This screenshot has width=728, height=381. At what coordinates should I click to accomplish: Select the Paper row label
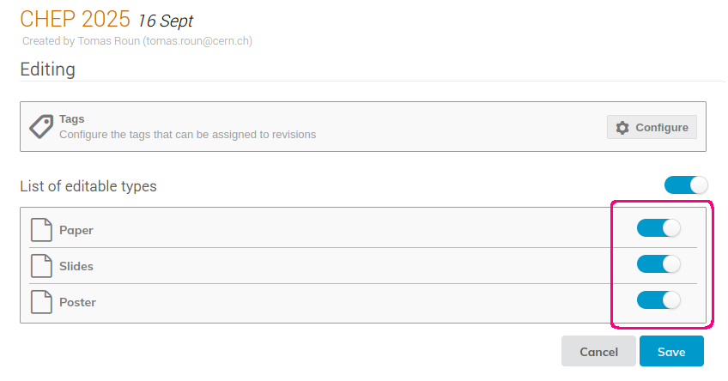tap(76, 230)
